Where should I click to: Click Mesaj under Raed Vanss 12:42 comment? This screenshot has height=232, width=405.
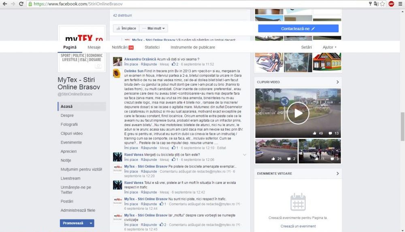click(x=164, y=192)
